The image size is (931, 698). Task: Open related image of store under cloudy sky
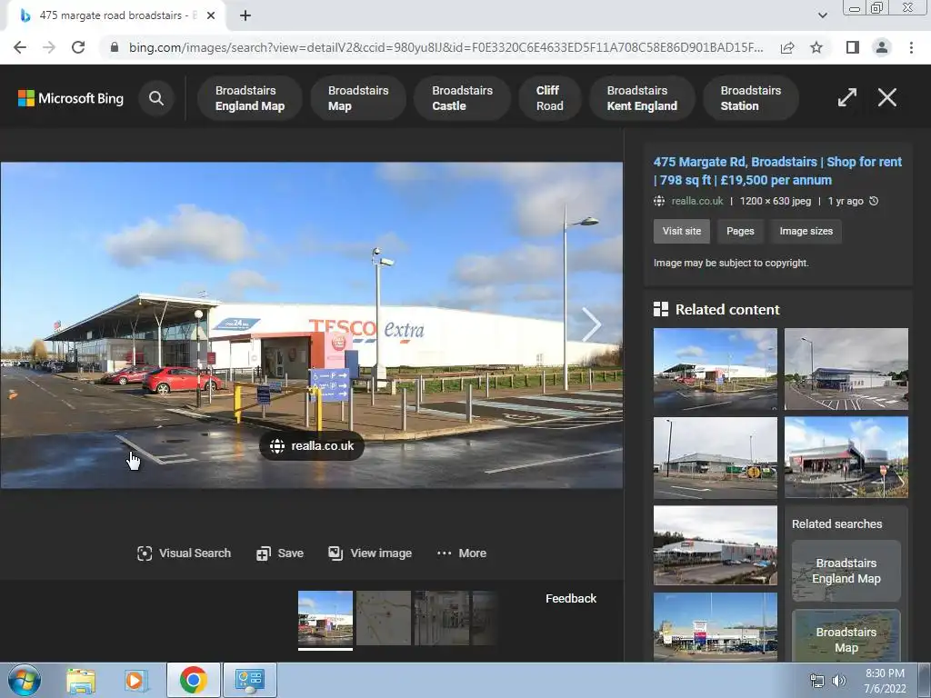[x=715, y=545]
